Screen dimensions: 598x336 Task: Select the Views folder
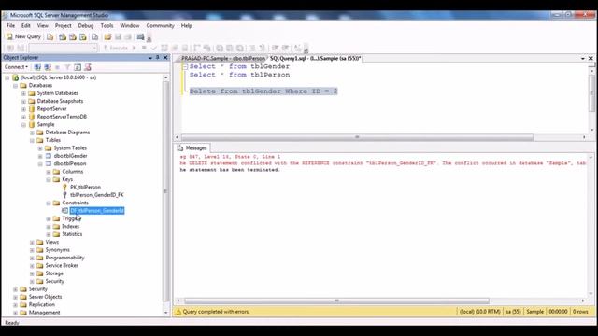click(x=52, y=242)
